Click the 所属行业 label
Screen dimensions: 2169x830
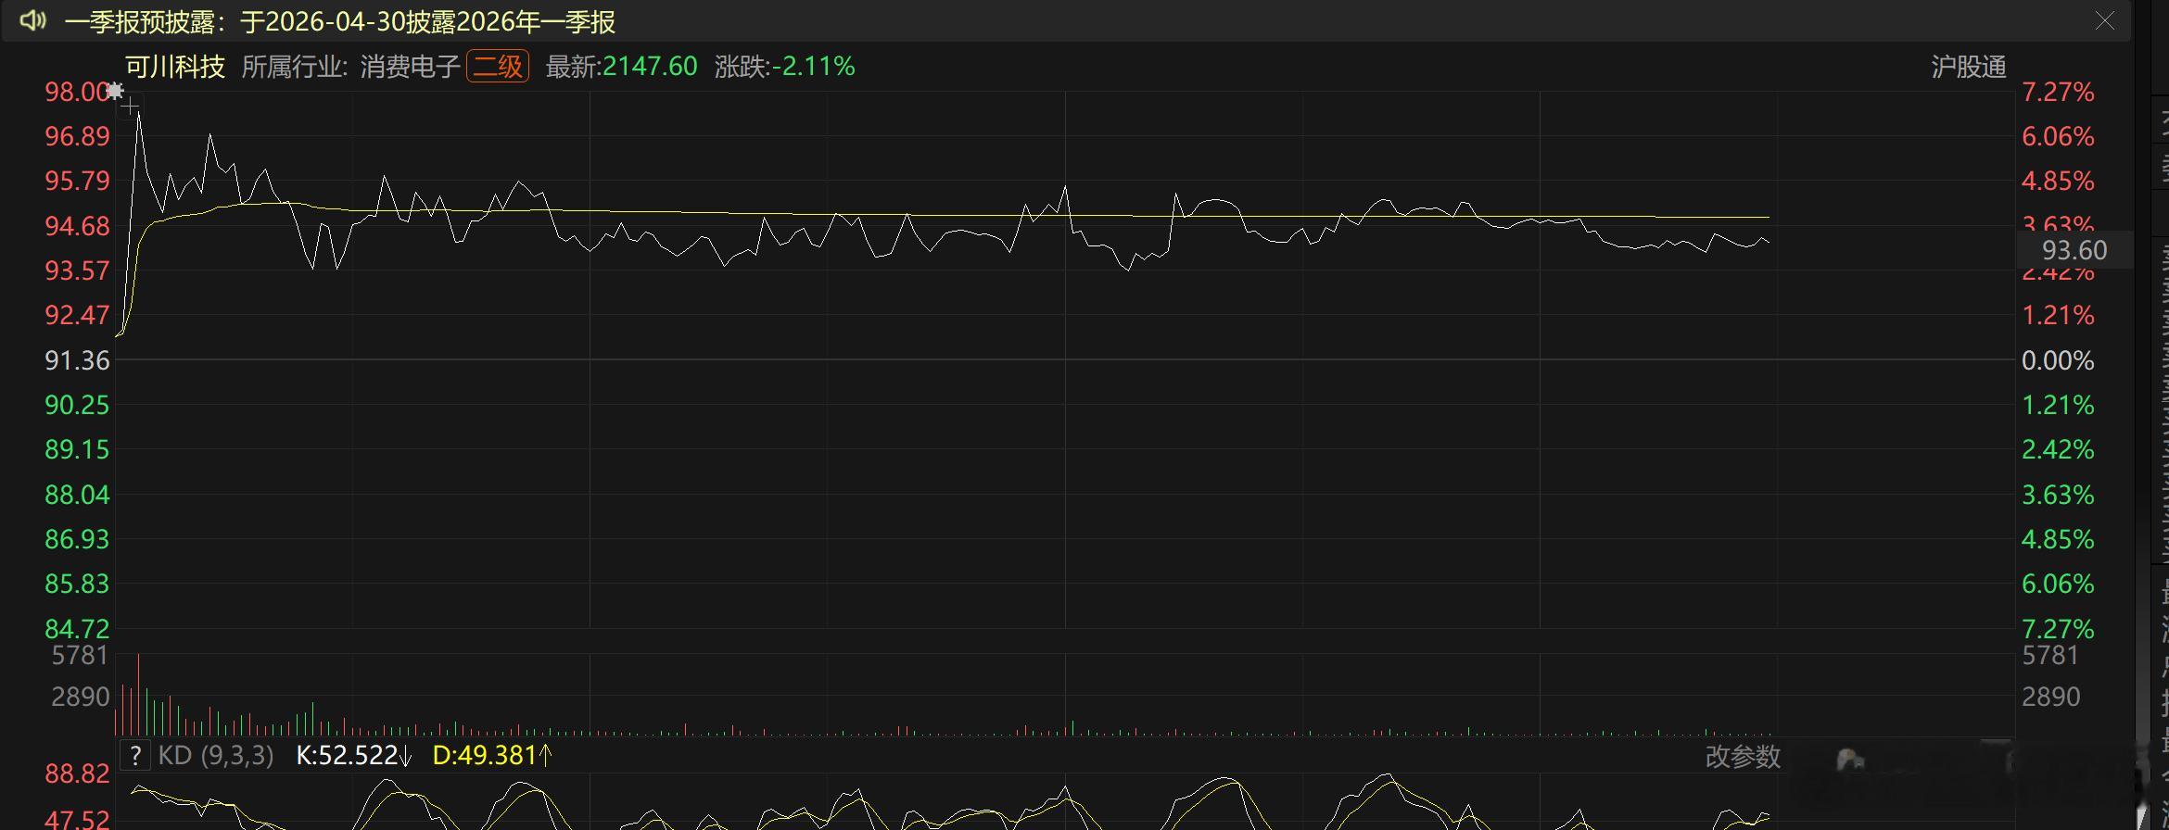click(x=294, y=67)
